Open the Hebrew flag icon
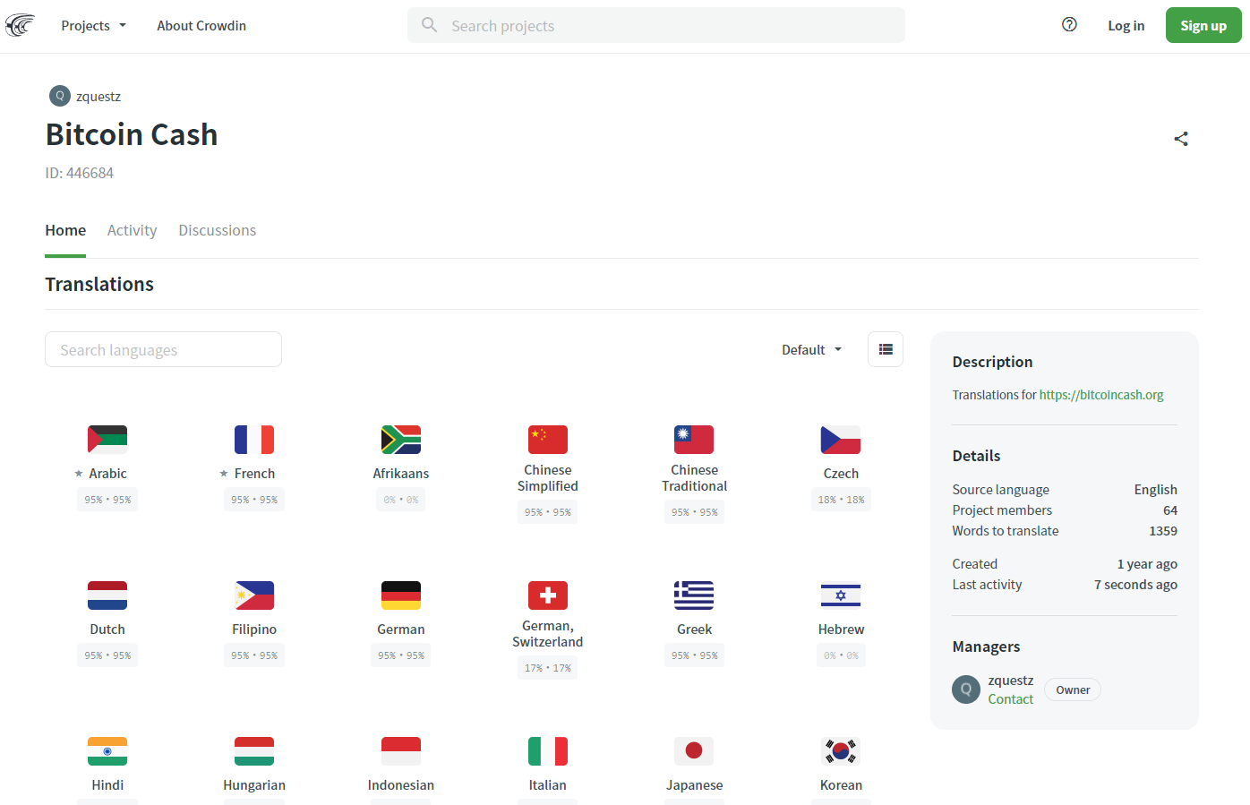Viewport: 1250px width, 805px height. tap(841, 595)
